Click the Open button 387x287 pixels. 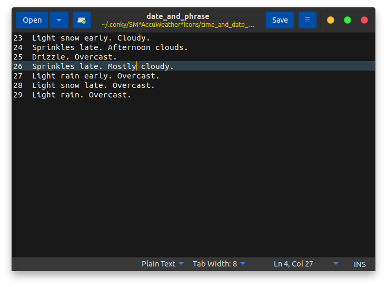[32, 20]
